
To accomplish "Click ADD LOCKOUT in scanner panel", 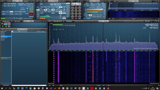I will [17, 21].
